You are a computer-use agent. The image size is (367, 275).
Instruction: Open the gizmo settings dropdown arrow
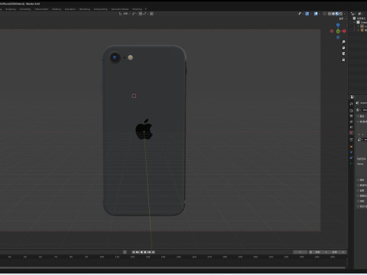click(x=310, y=14)
